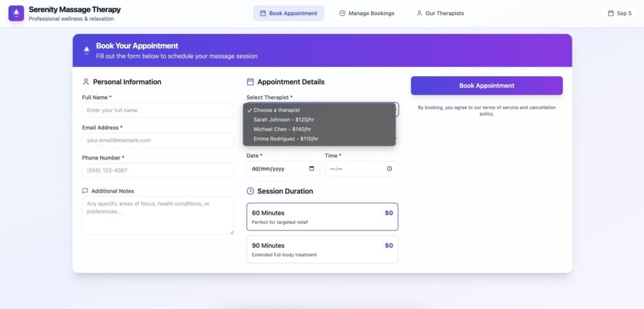Screen dimensions: 644x309
Task: Click the Book Appointment tab in the header
Action: click(289, 13)
